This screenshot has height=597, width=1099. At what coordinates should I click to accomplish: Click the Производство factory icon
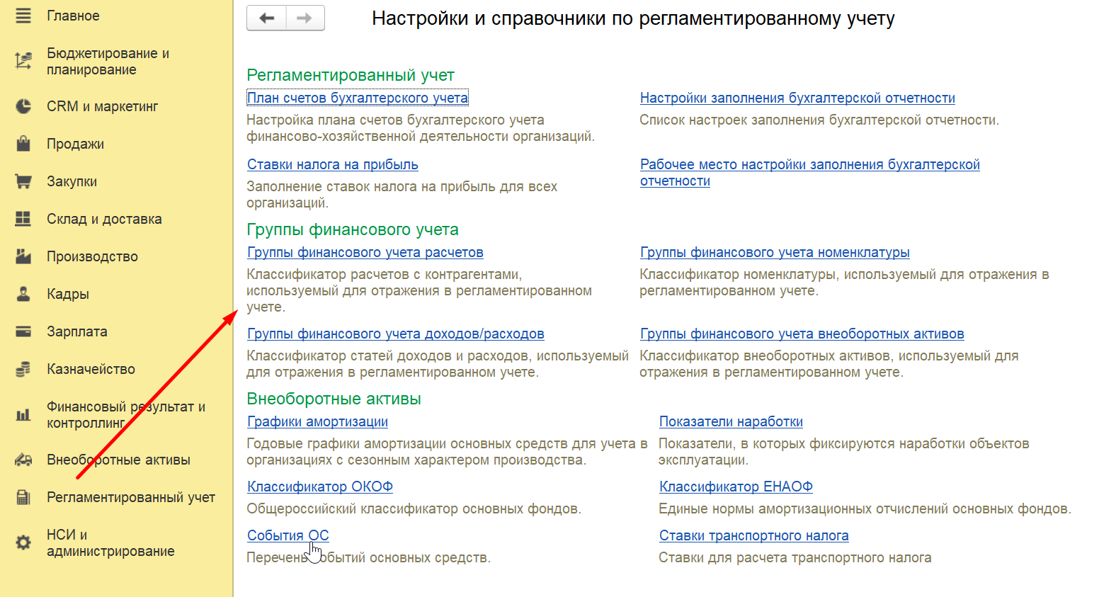(23, 256)
